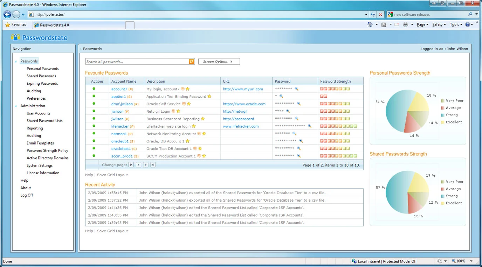Open the dmn\jwilson account link
This screenshot has height=267, width=482.
click(x=122, y=104)
